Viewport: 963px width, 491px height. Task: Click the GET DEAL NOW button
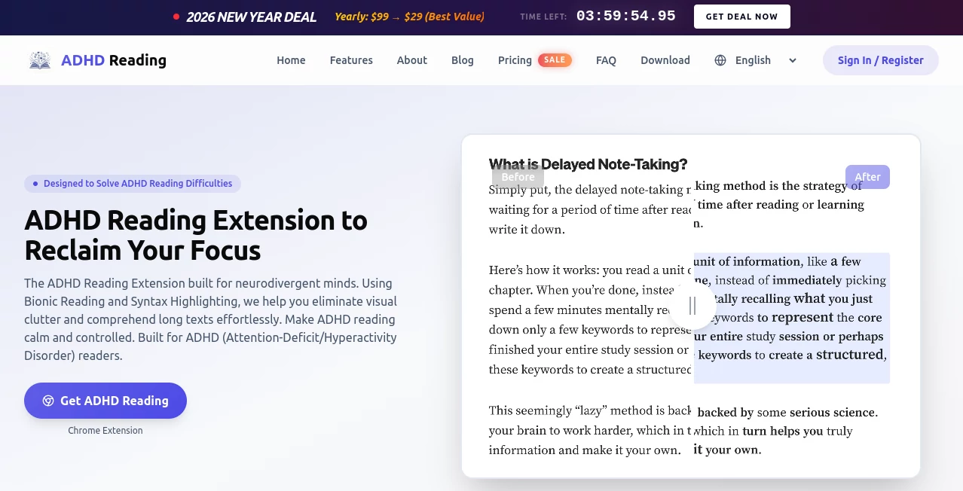pos(741,17)
